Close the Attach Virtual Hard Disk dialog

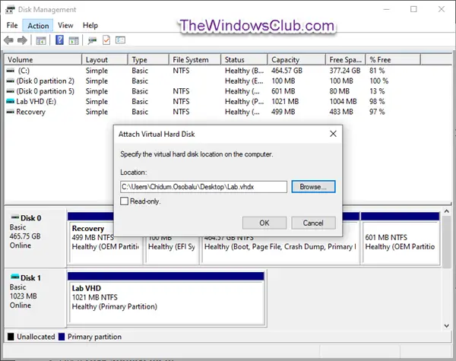tap(334, 134)
